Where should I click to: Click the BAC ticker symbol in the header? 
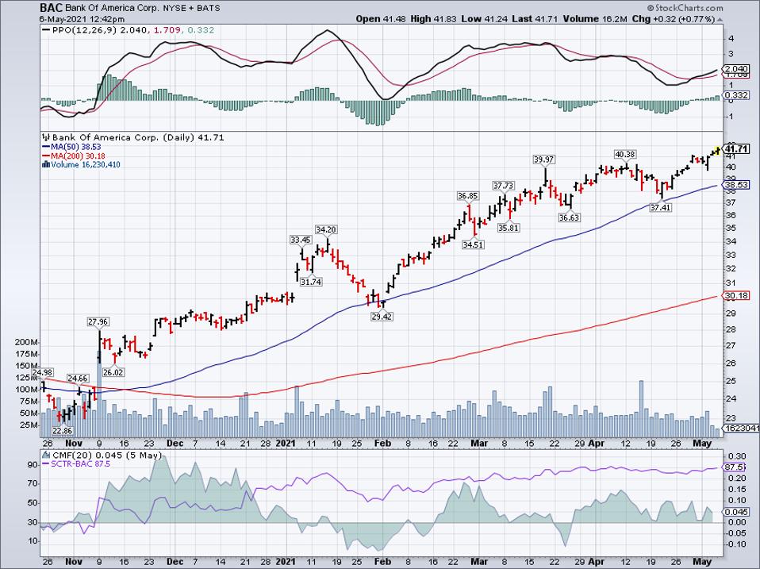[x=50, y=8]
